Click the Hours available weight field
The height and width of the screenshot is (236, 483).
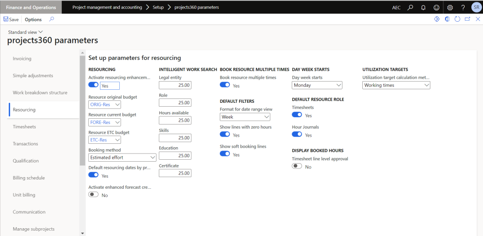[175, 120]
